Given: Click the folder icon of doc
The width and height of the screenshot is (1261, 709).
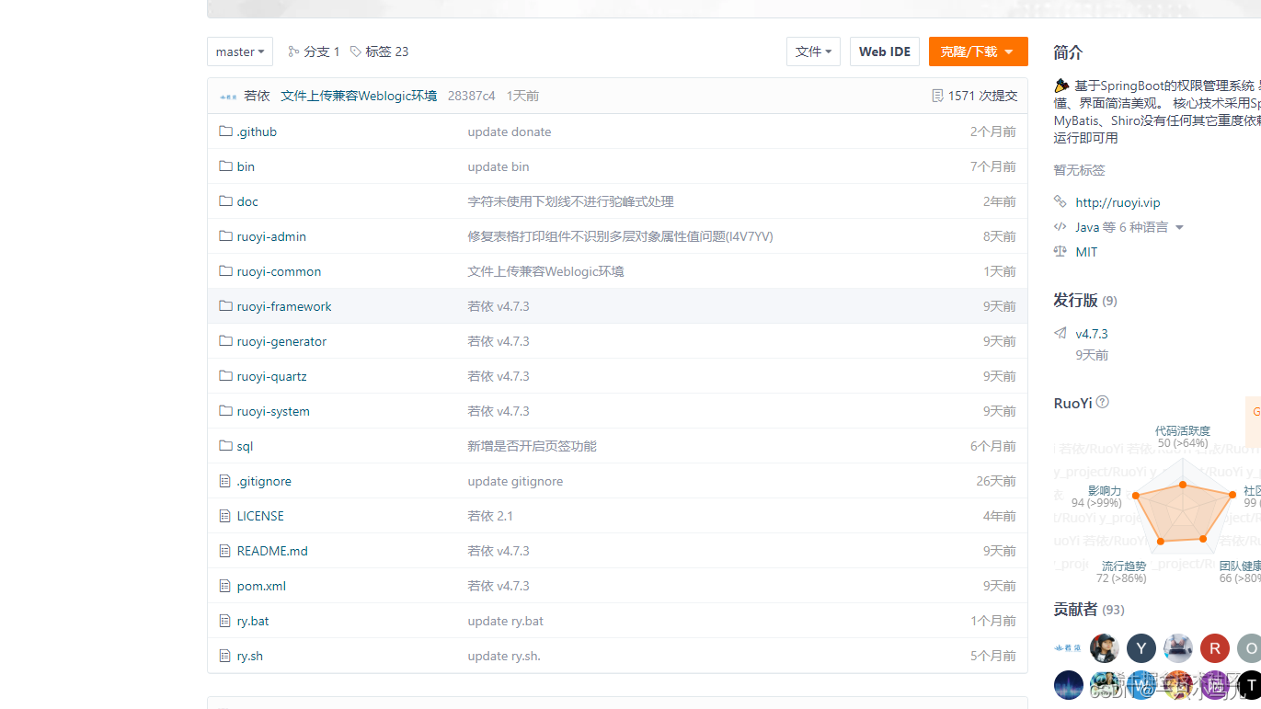Looking at the screenshot, I should (x=225, y=201).
